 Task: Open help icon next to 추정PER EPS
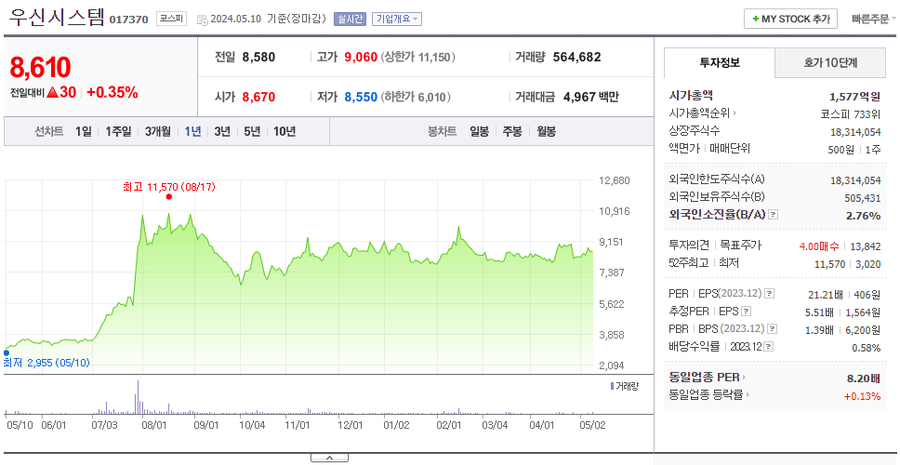tap(746, 312)
